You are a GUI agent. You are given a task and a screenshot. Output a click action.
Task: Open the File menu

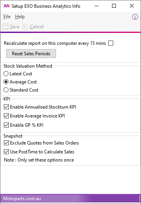click(7, 17)
